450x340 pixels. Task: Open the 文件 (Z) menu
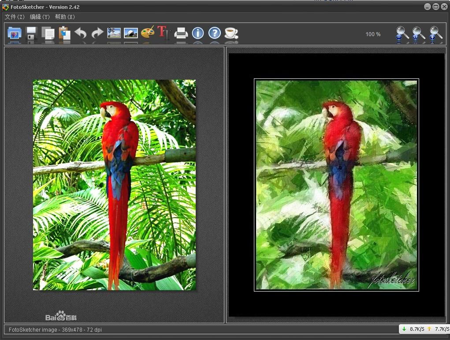[x=15, y=17]
